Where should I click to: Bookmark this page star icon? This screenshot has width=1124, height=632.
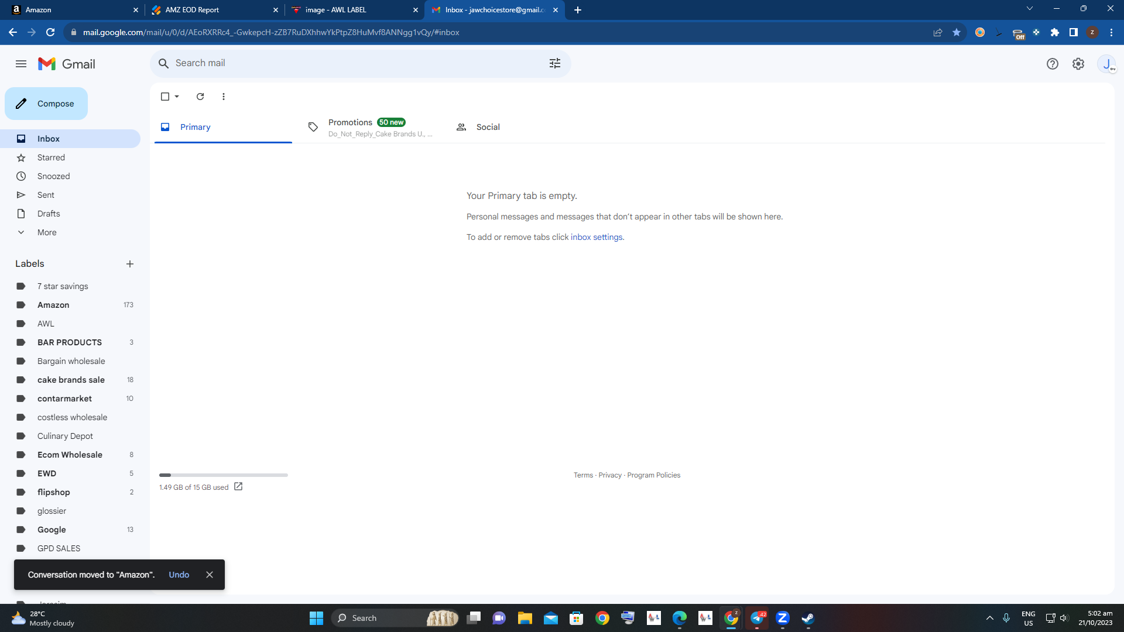957,32
